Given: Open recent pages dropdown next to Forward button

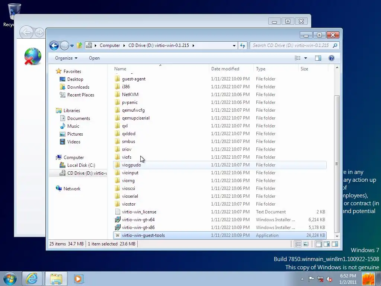Looking at the screenshot, I should [72, 45].
